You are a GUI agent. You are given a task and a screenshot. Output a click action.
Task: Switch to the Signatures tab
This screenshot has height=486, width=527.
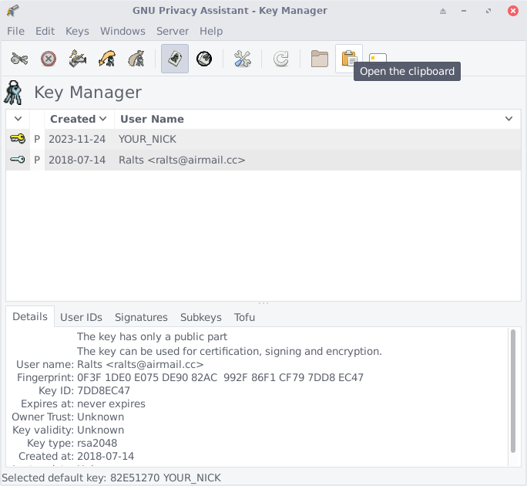[x=141, y=317]
